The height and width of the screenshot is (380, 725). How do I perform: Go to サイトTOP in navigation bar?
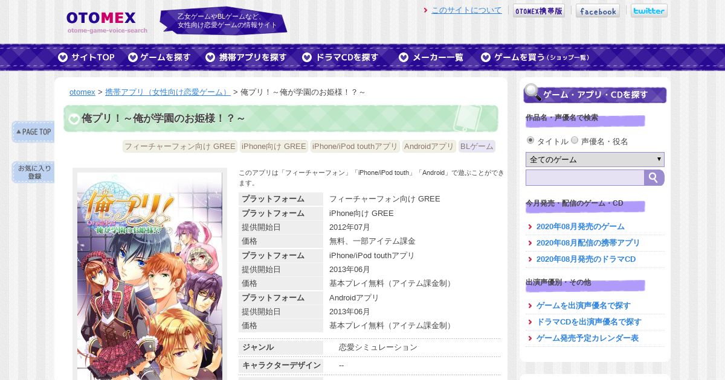(86, 57)
